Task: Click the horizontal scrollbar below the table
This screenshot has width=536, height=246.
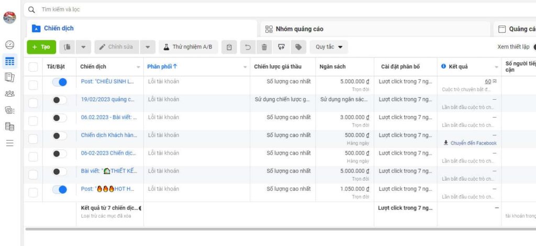Action: pos(262,229)
